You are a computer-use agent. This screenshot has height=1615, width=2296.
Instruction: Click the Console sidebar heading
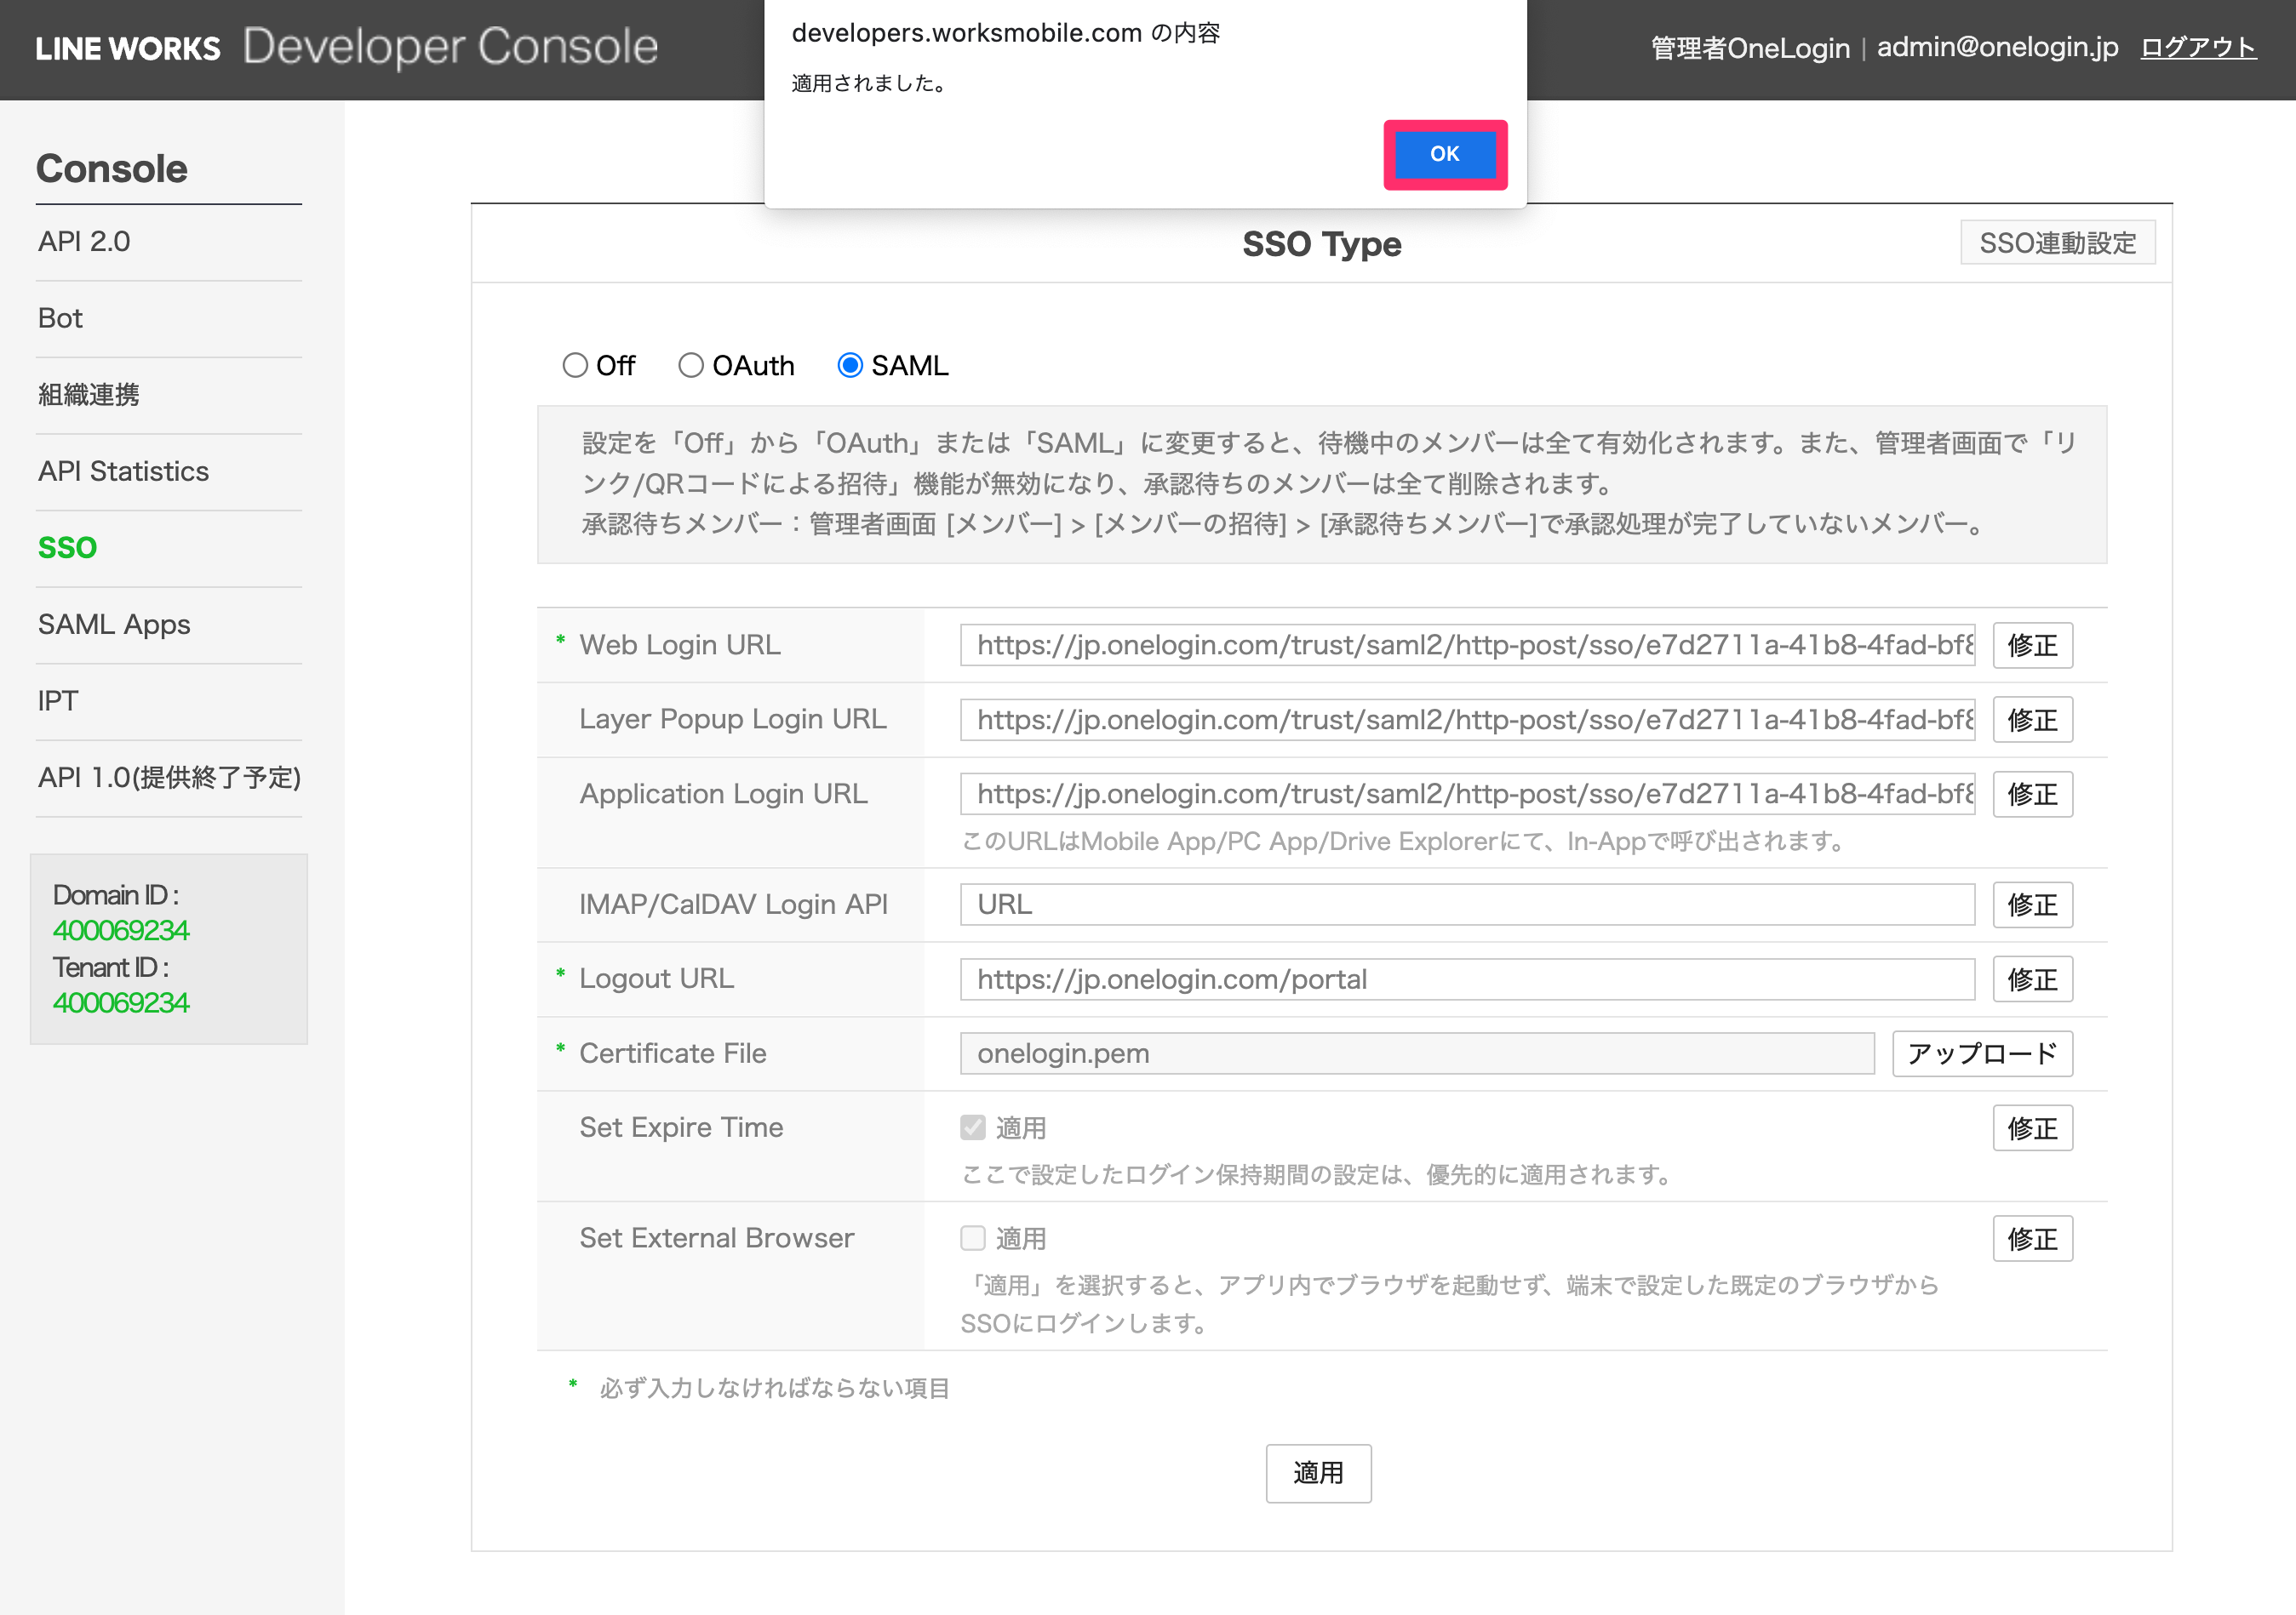click(112, 168)
